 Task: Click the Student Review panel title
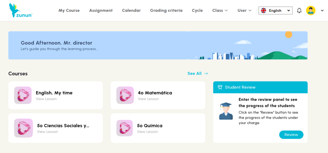(x=240, y=87)
